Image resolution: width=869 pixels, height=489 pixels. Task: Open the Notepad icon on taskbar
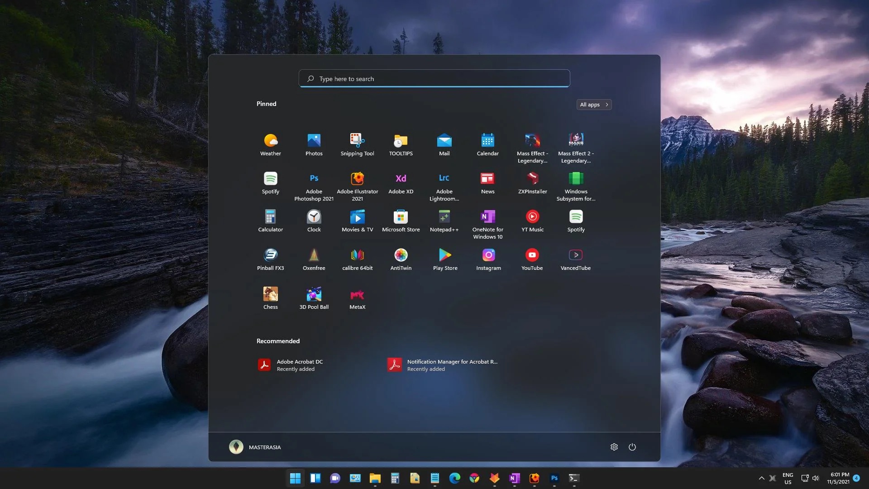click(x=435, y=478)
